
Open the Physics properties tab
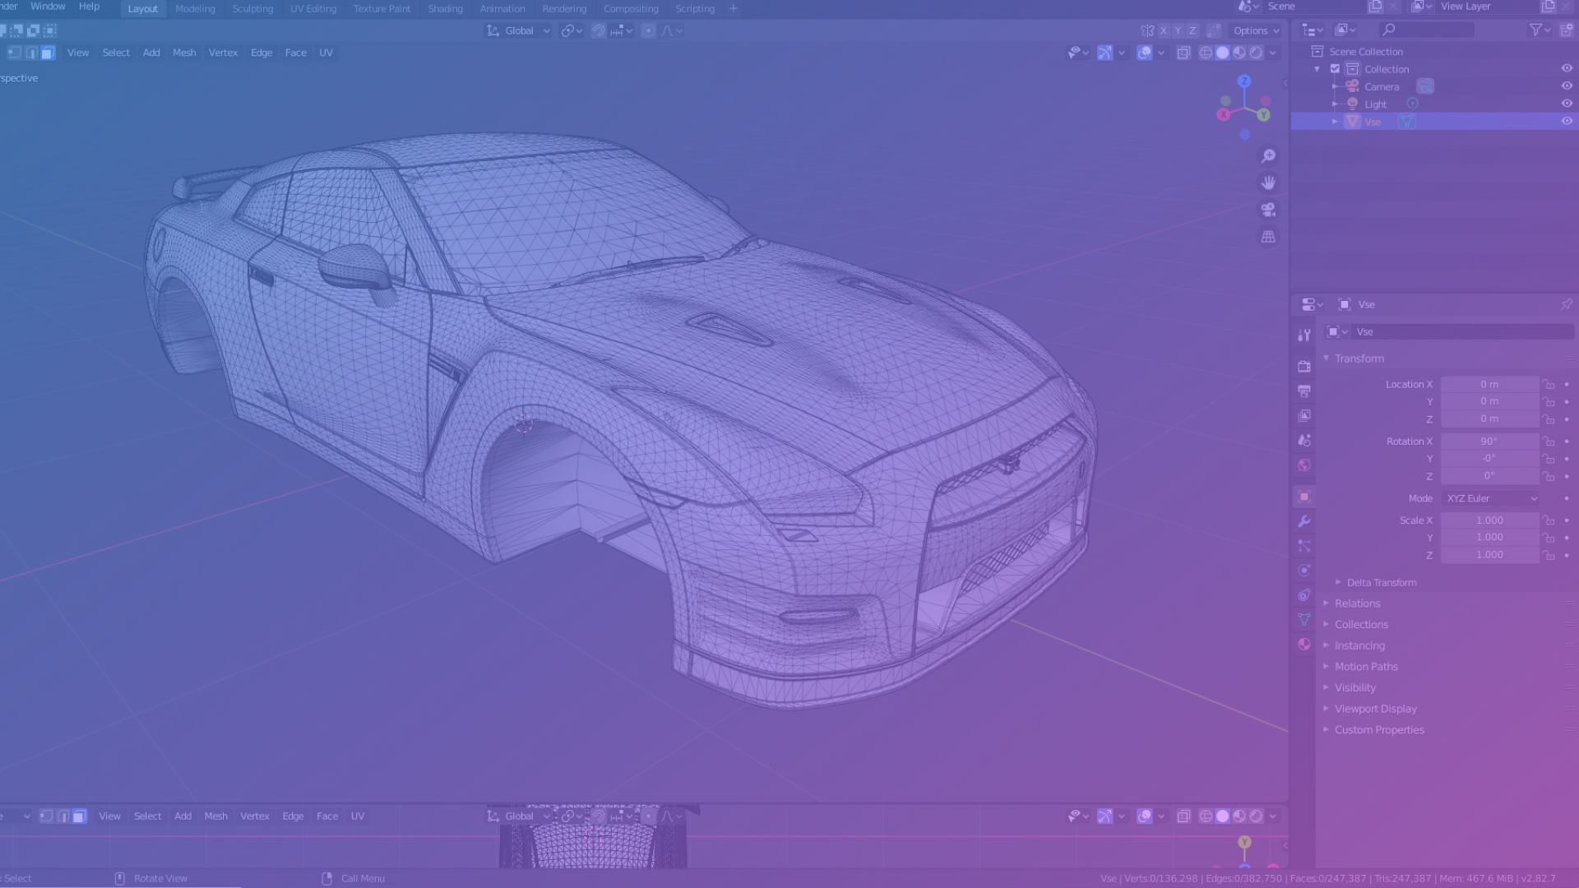[x=1304, y=570]
